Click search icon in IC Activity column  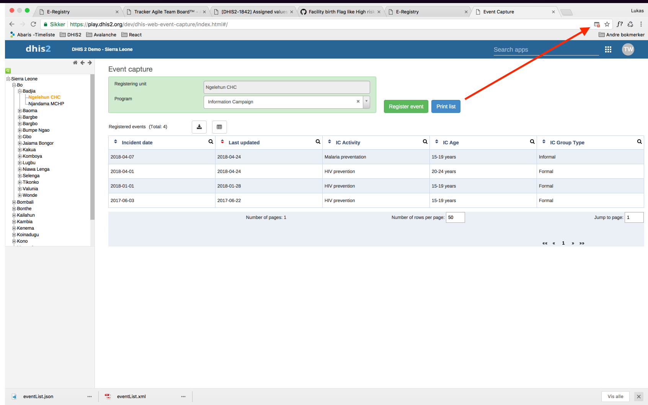click(x=425, y=142)
